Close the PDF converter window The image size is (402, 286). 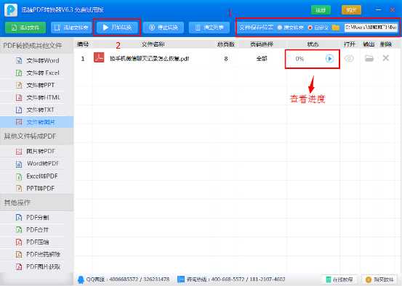[x=393, y=9]
